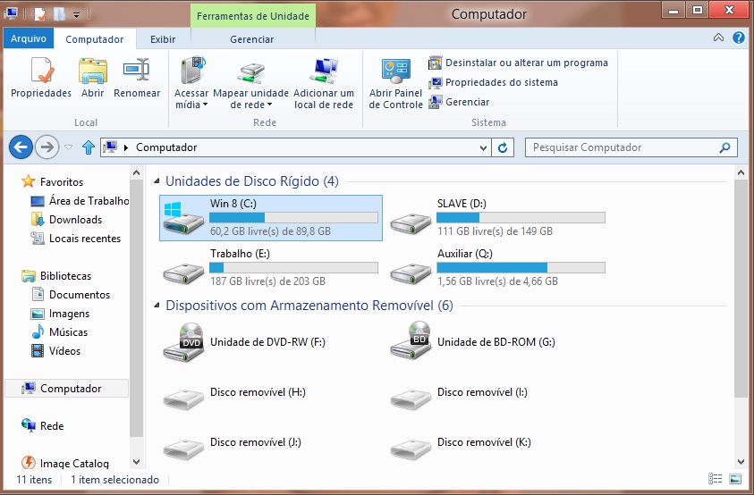
Task: Open the Arquivo menu tab
Action: 29,39
